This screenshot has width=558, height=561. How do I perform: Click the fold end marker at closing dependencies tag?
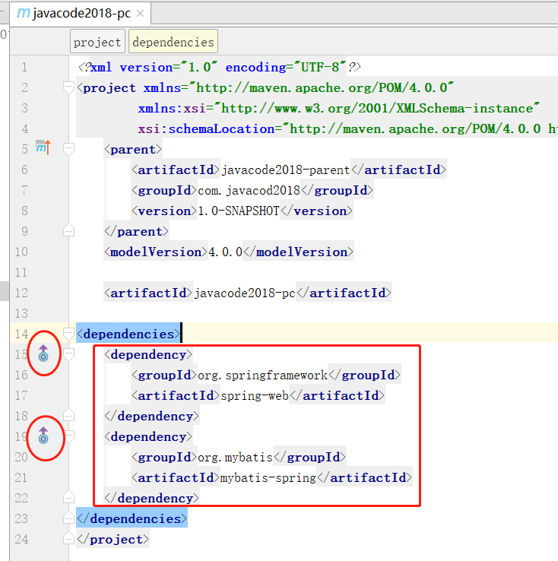click(x=69, y=518)
